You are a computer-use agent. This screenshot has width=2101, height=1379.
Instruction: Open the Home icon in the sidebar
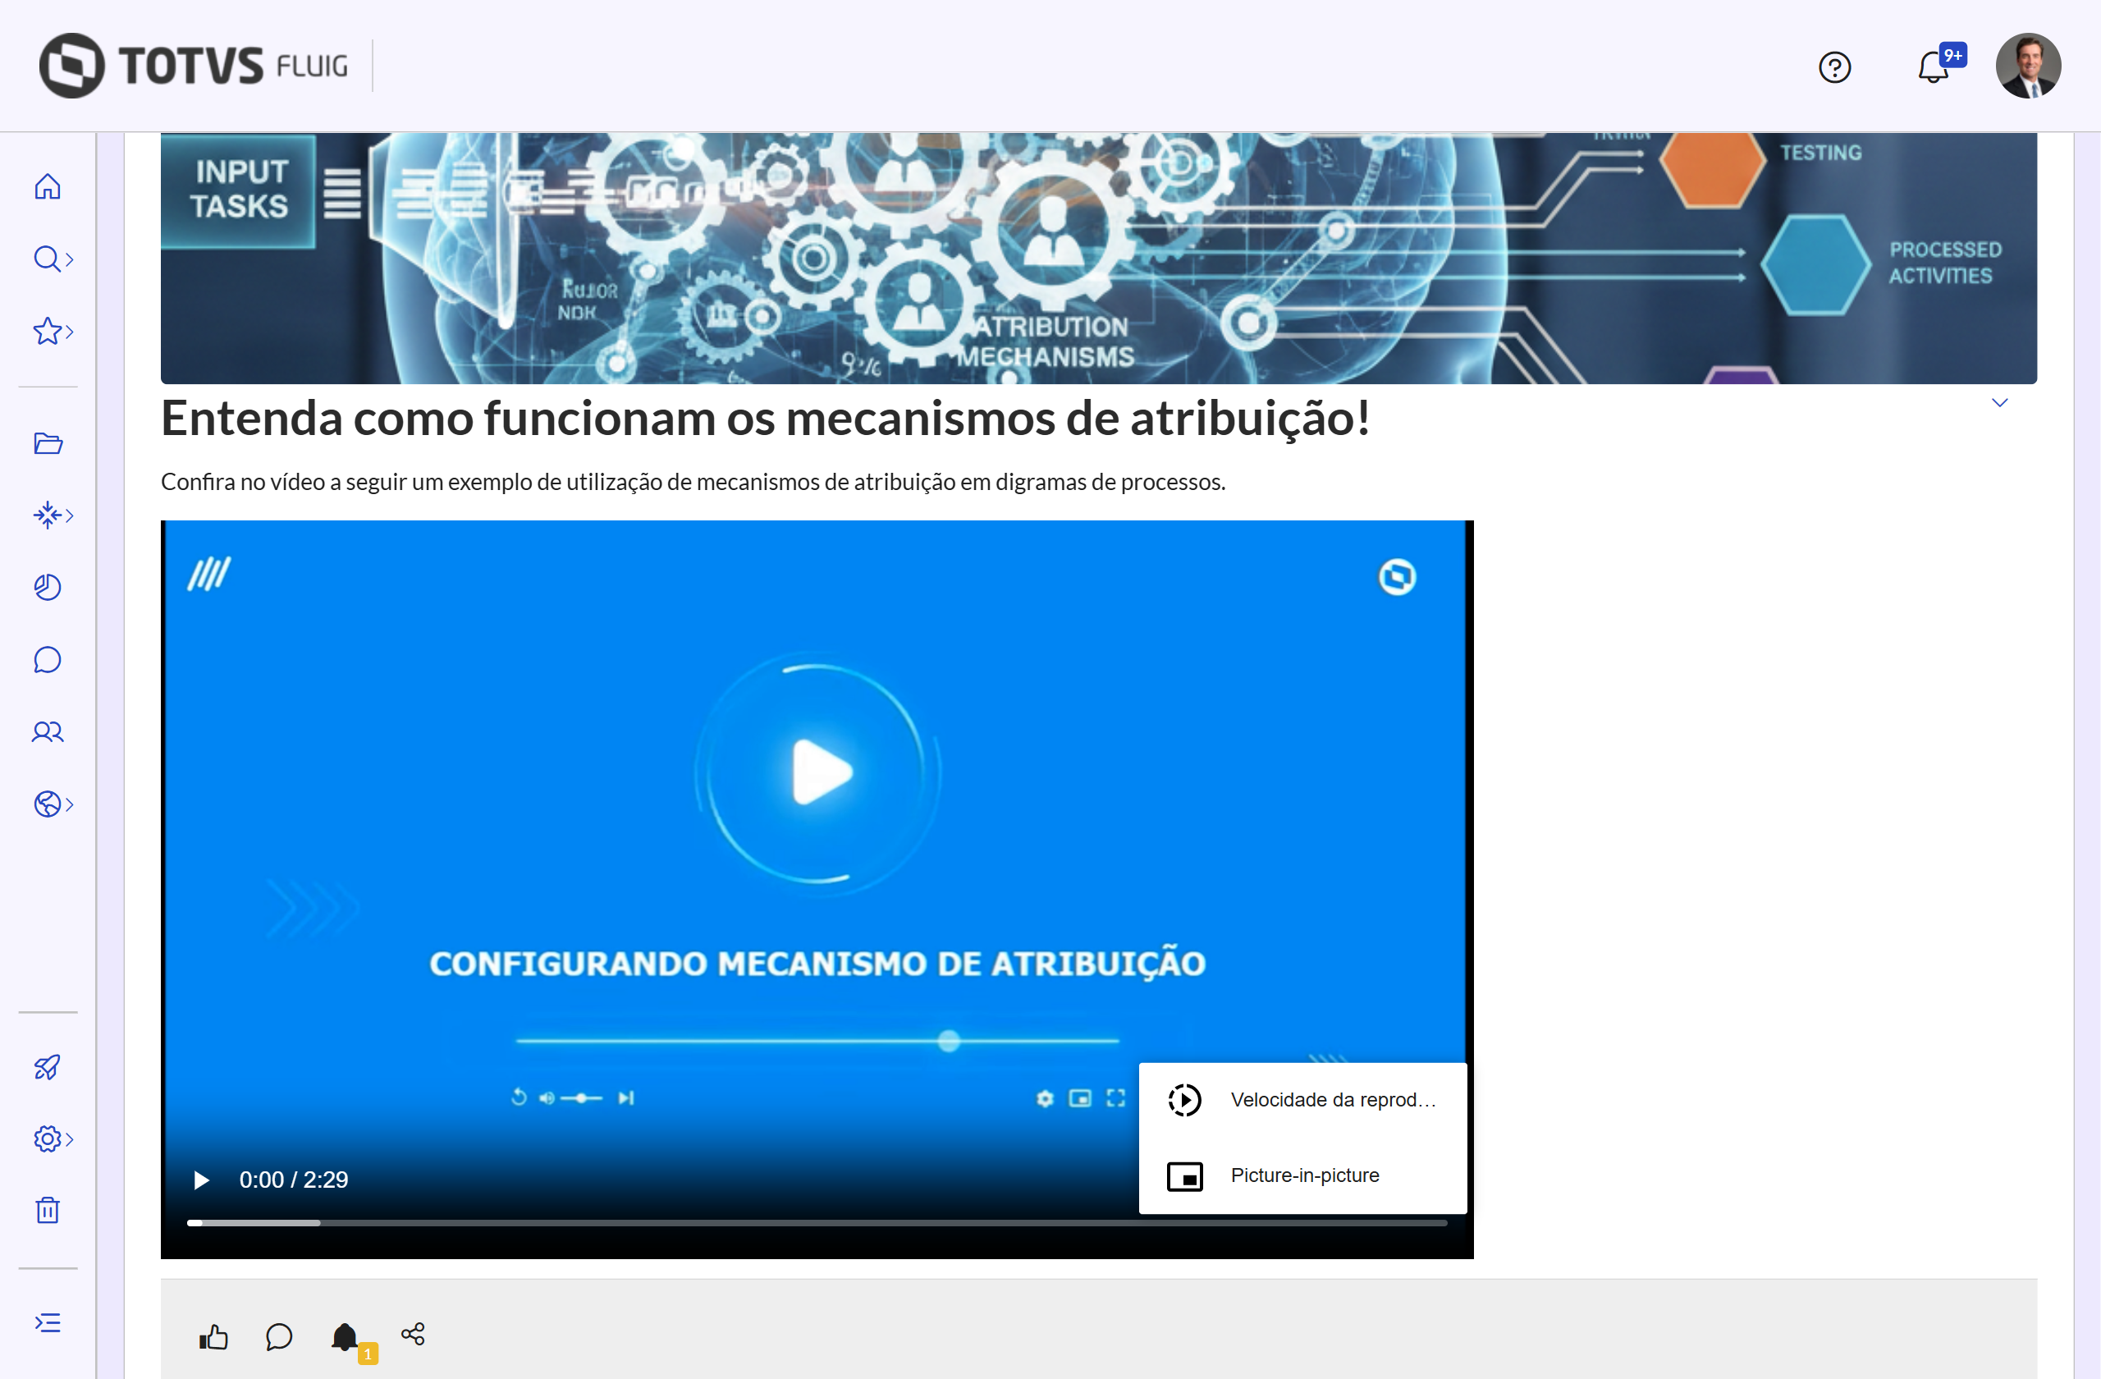[x=48, y=186]
